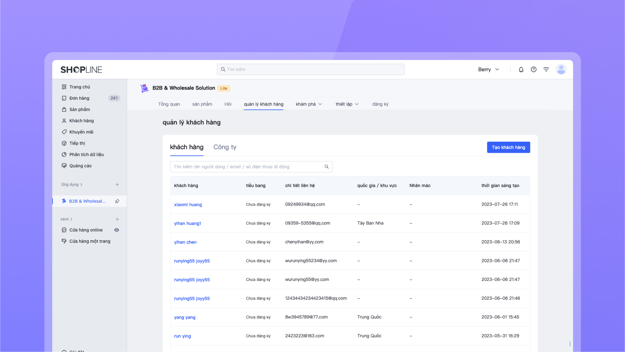Image resolution: width=625 pixels, height=352 pixels.
Task: Expand the Berry store dropdown
Action: tap(488, 69)
